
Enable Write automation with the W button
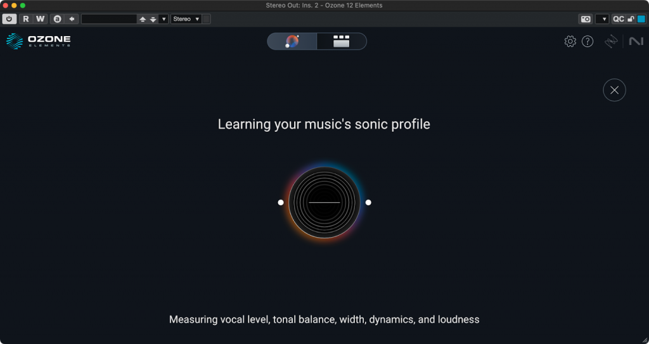pos(40,19)
